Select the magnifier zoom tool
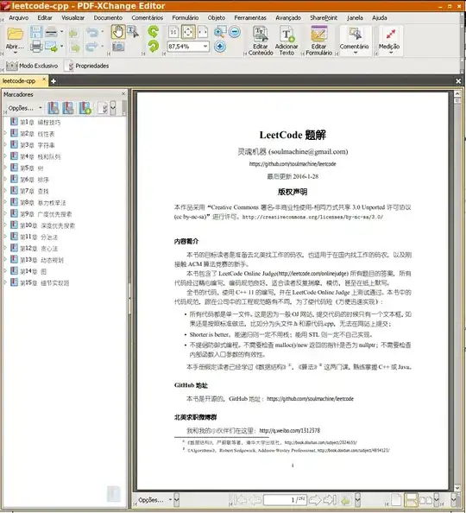Screen dimensions: 466x513 [x=220, y=32]
